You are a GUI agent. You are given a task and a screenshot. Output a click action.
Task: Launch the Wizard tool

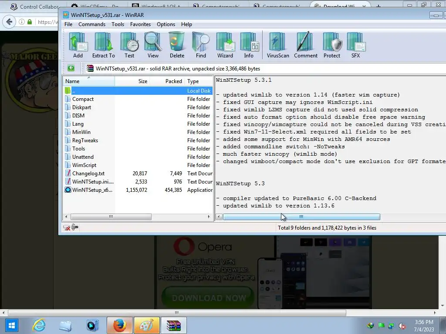(x=225, y=45)
